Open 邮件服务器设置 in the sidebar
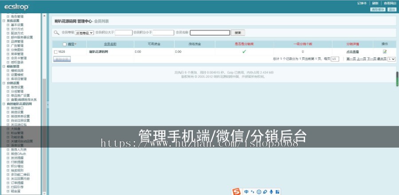The width and height of the screenshot is (399, 195). click(22, 37)
